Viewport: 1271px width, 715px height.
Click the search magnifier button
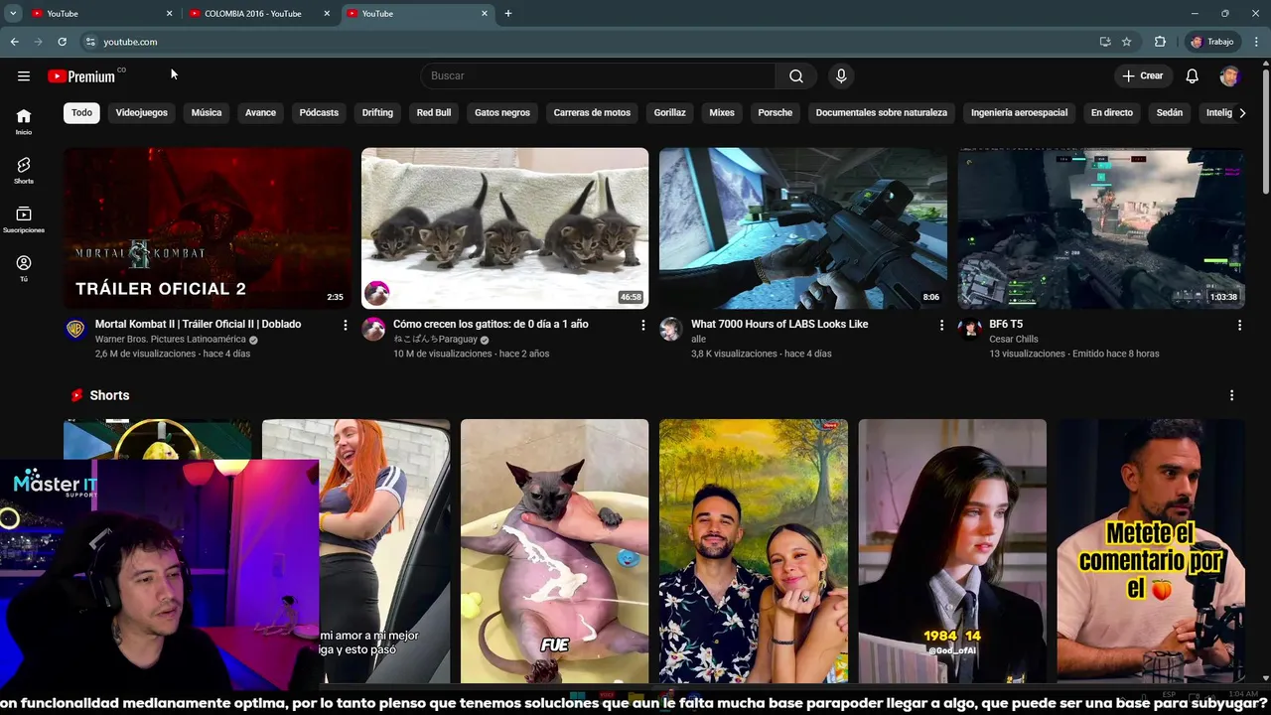(796, 76)
